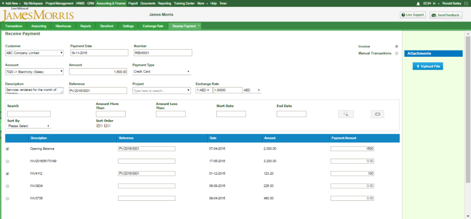Viewport: 471px width, 219px height.
Task: Open My Workspace menu
Action: [x=33, y=3]
